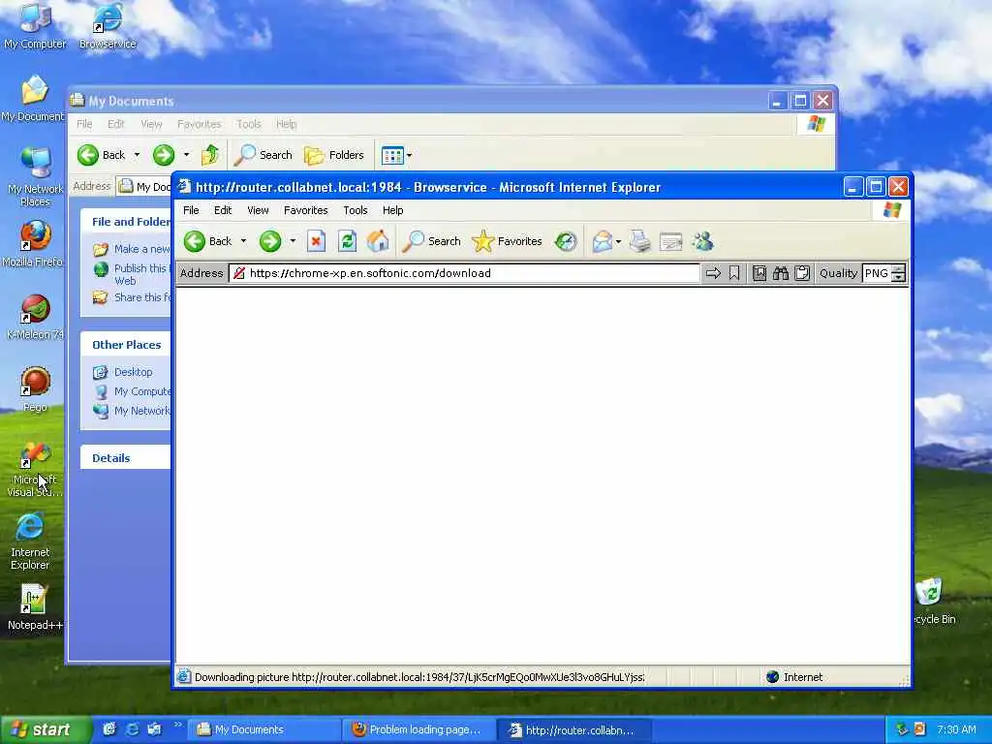Image resolution: width=992 pixels, height=744 pixels.
Task: Click Forward arrow in Internet Explorer
Action: tap(270, 241)
